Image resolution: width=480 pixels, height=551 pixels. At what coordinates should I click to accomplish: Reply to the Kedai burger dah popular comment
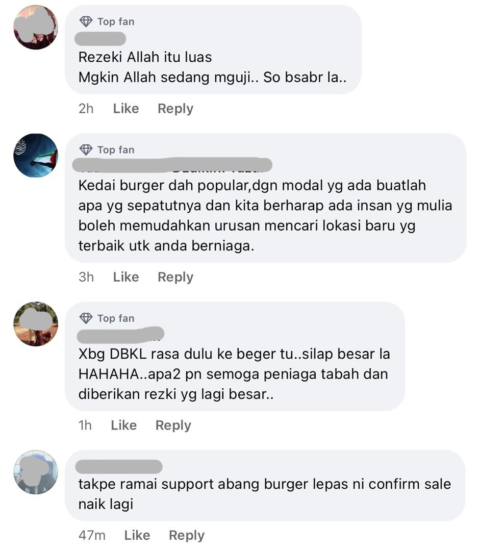(x=175, y=277)
